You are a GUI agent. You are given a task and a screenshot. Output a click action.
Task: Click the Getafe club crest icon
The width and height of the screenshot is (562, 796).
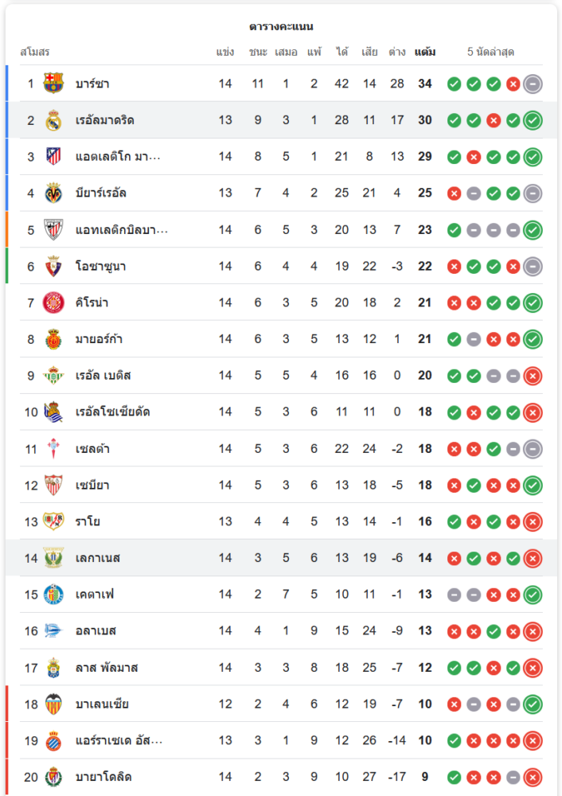53,595
